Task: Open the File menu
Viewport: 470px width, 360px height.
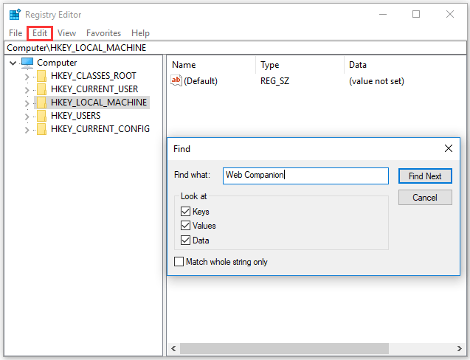Action: (x=15, y=33)
